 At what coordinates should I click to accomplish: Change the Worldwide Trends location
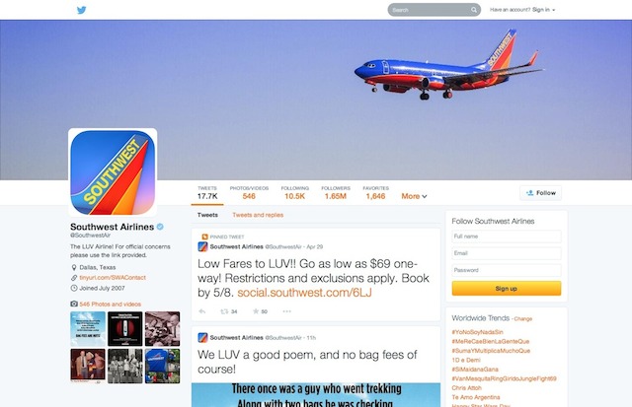coord(523,319)
